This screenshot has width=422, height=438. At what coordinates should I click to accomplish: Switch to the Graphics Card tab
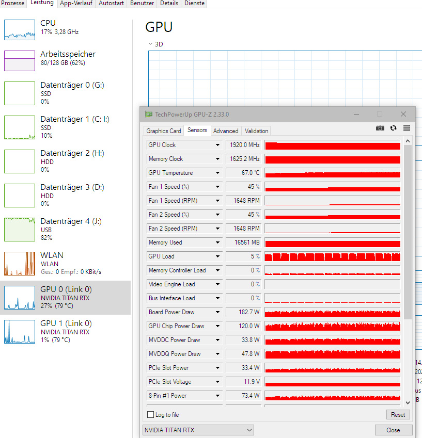click(164, 131)
